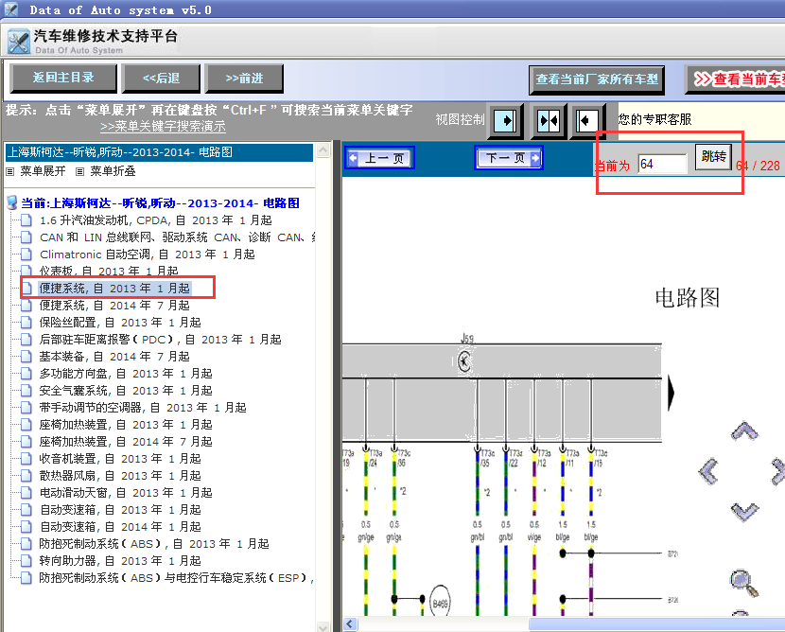This screenshot has height=632, width=785.
Task: Go to previous page with 上一页
Action: point(379,158)
